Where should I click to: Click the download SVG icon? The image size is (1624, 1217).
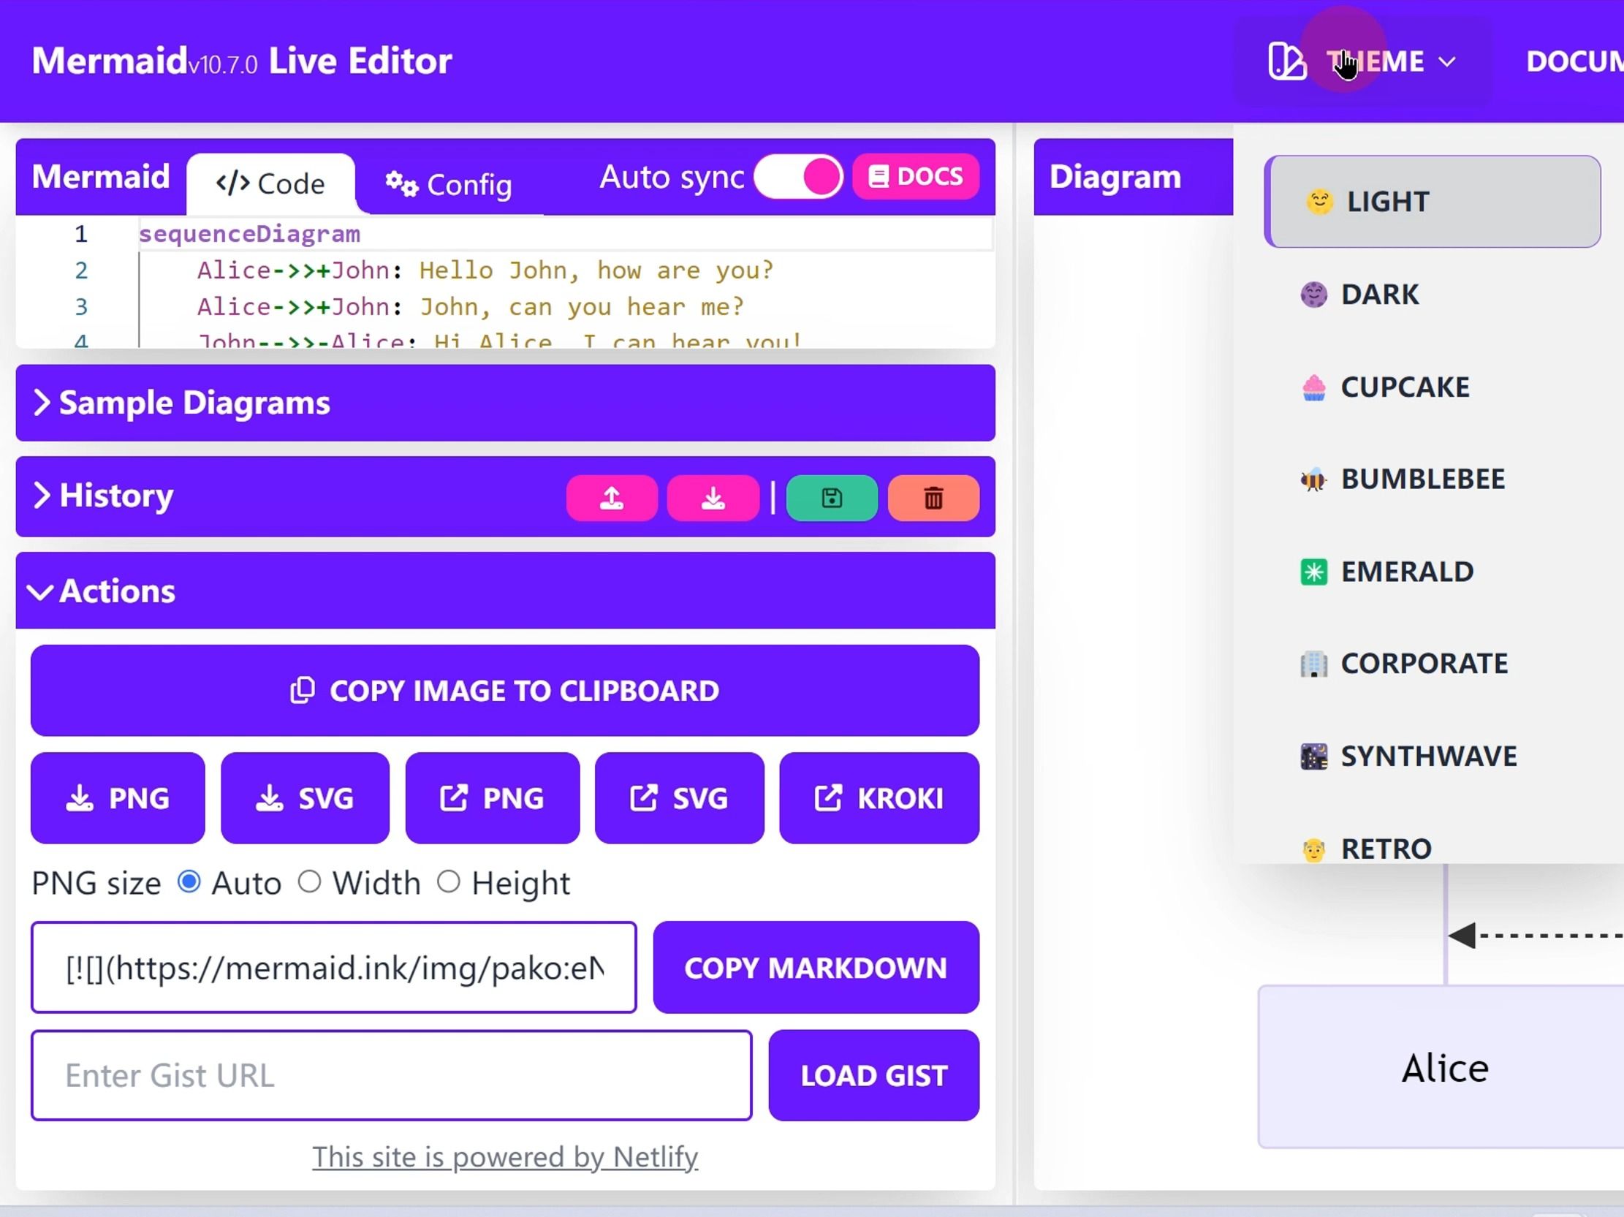click(x=304, y=797)
